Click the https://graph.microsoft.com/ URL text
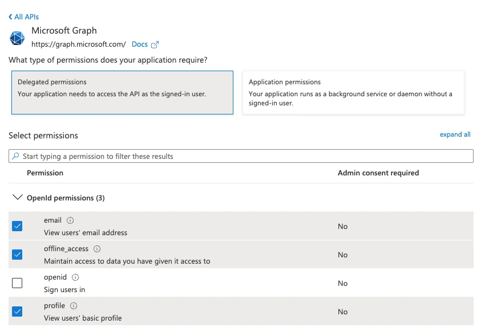Viewport: 481px width, 332px height. pos(79,44)
